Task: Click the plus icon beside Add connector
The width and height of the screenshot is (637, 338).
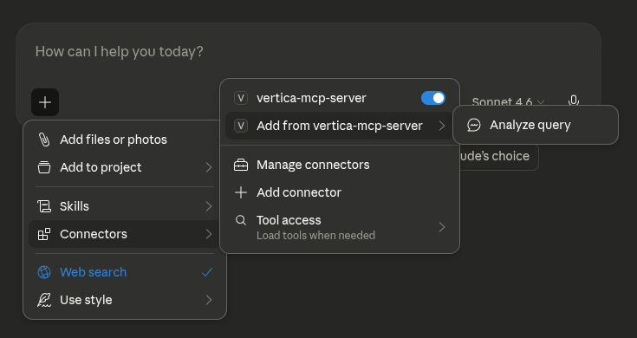Action: 241,192
